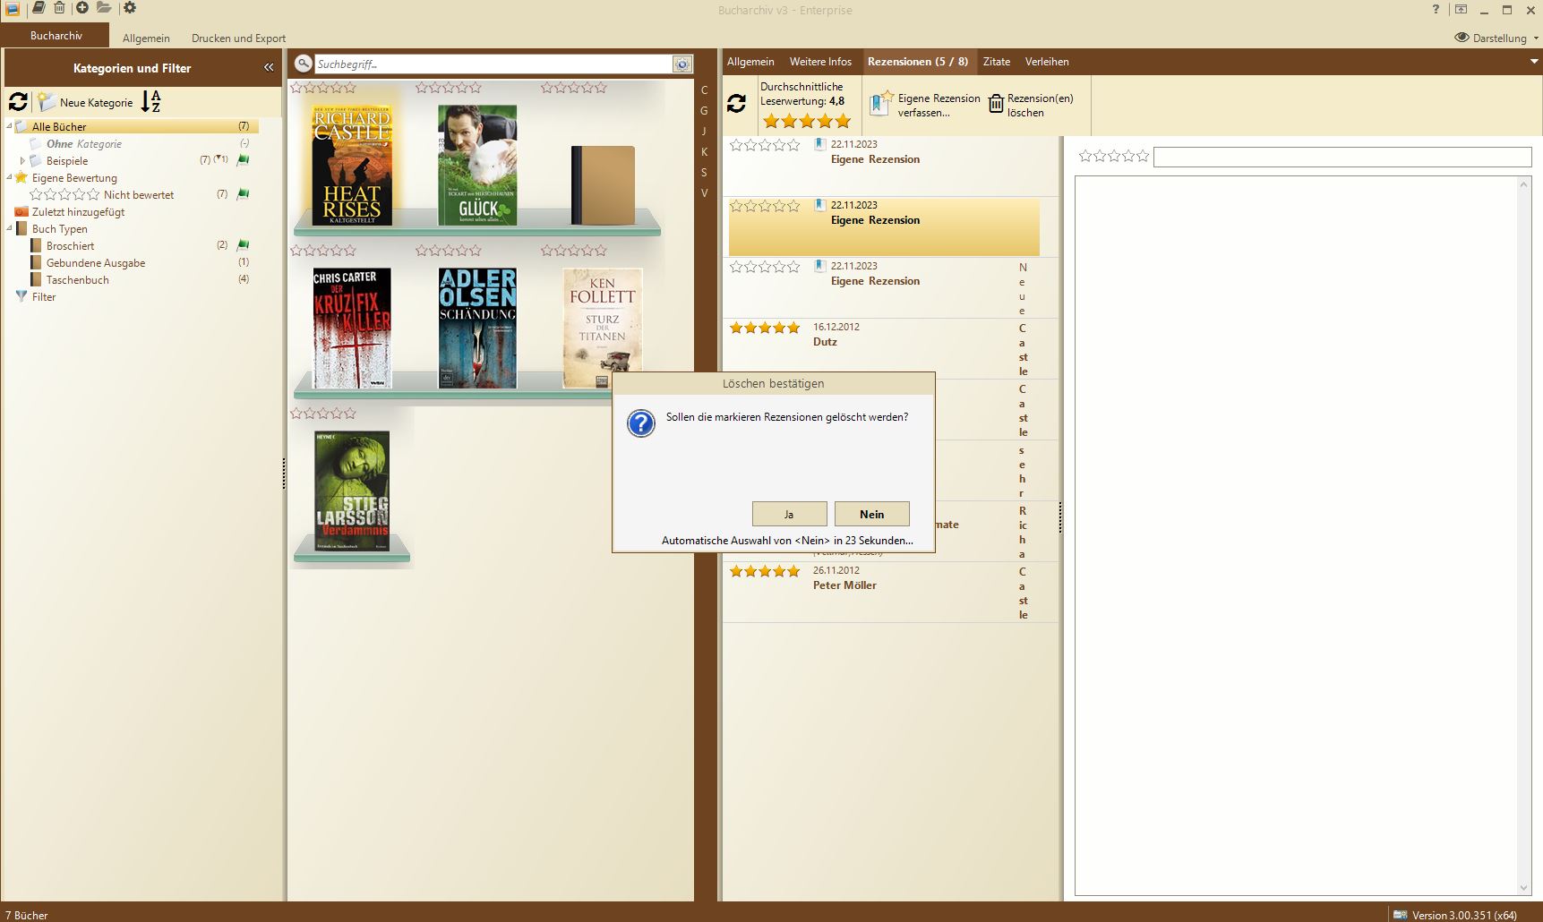Open settings via the gear icon
Image resolution: width=1543 pixels, height=922 pixels.
coord(130,8)
